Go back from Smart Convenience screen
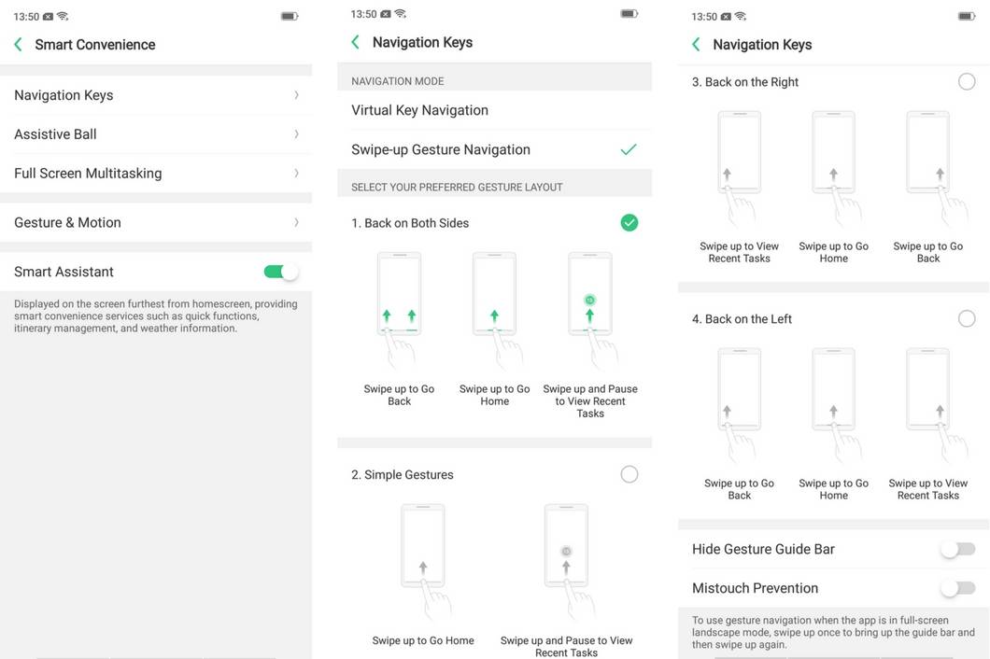 pos(19,44)
